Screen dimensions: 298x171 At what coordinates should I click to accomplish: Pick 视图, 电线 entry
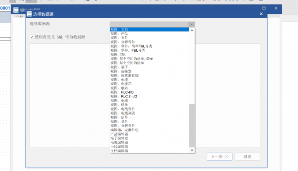click(x=149, y=101)
